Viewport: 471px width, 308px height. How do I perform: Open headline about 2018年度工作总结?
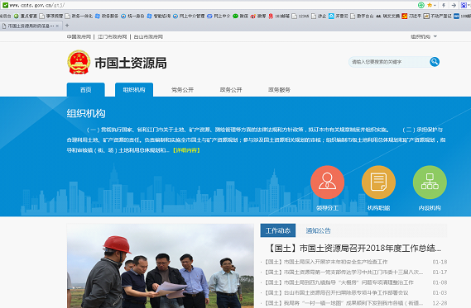(353, 248)
